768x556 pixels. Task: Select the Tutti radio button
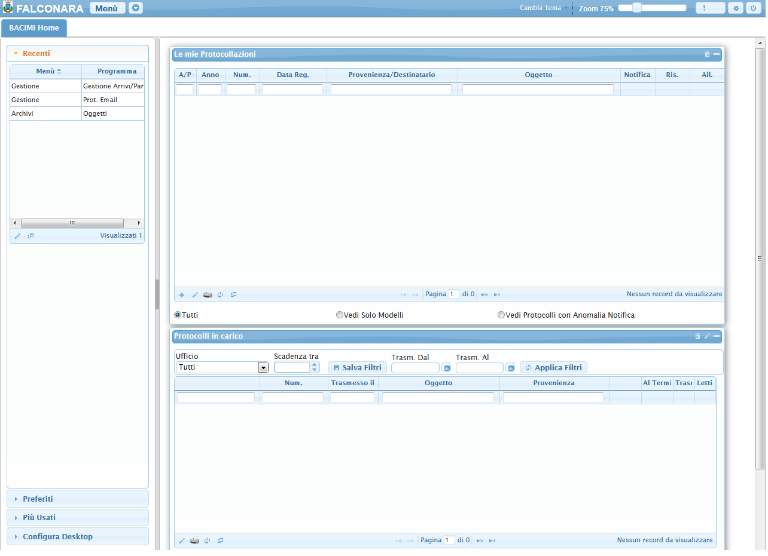click(x=178, y=315)
